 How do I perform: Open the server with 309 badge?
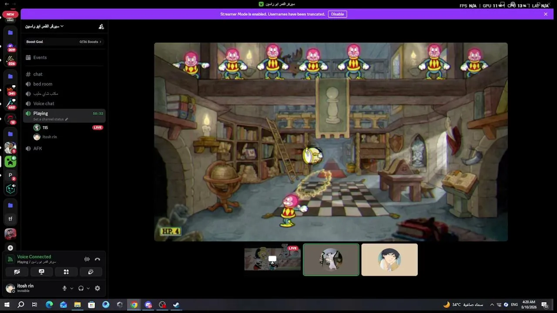pyautogui.click(x=10, y=47)
